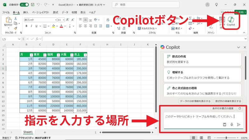Turn off the AutoSave switch
The height and width of the screenshot is (140, 249).
24,5
